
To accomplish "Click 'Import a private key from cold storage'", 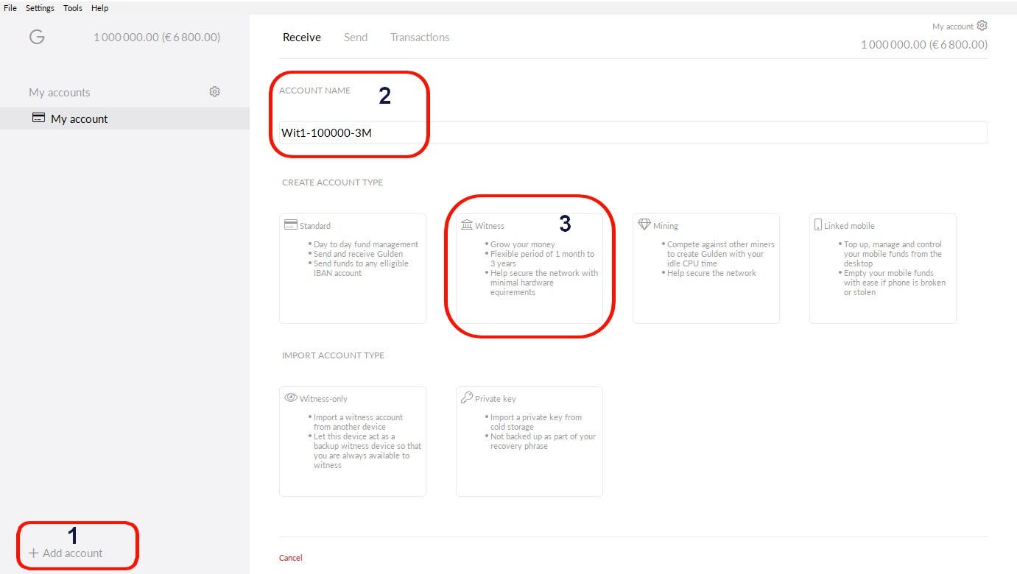I will [x=536, y=422].
